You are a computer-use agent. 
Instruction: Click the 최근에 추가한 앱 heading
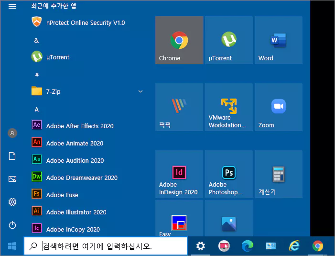pyautogui.click(x=54, y=6)
